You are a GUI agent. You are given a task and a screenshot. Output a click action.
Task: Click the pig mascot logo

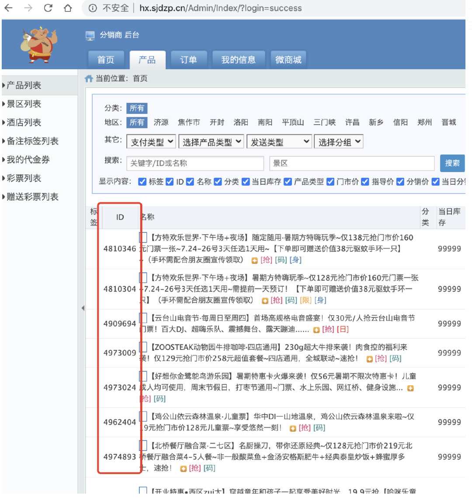pyautogui.click(x=38, y=44)
